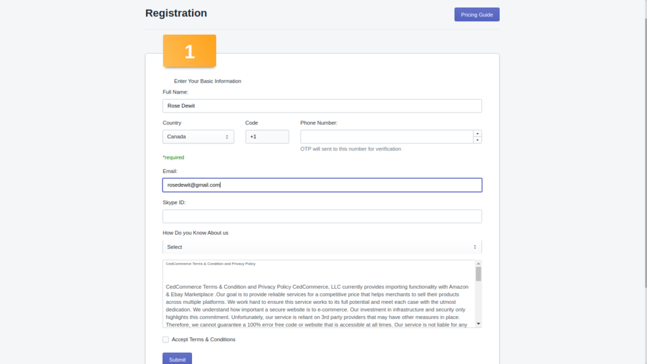Click the Accept Terms & Conditions label text
Screen dimensions: 647x364
pos(203,339)
